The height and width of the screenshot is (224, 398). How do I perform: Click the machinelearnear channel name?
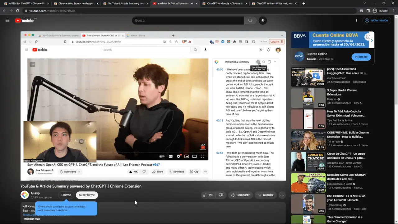click(x=337, y=78)
